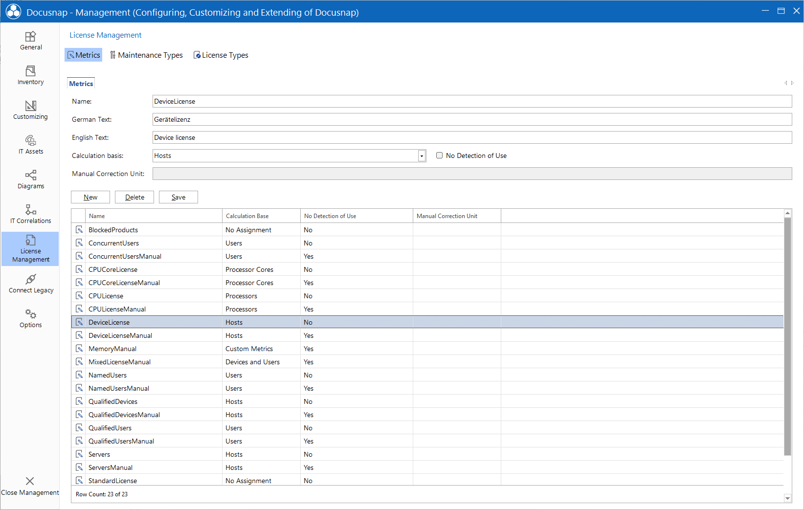
Task: Open the Options gears icon
Action: [30, 314]
